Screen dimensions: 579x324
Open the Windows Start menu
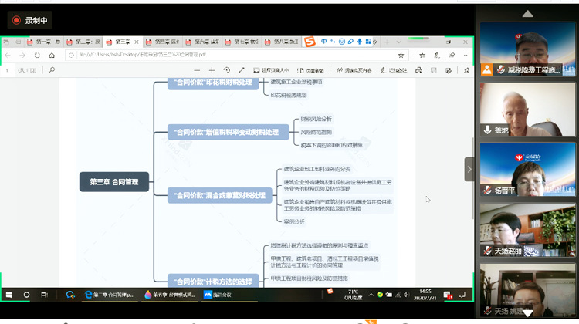pos(9,294)
